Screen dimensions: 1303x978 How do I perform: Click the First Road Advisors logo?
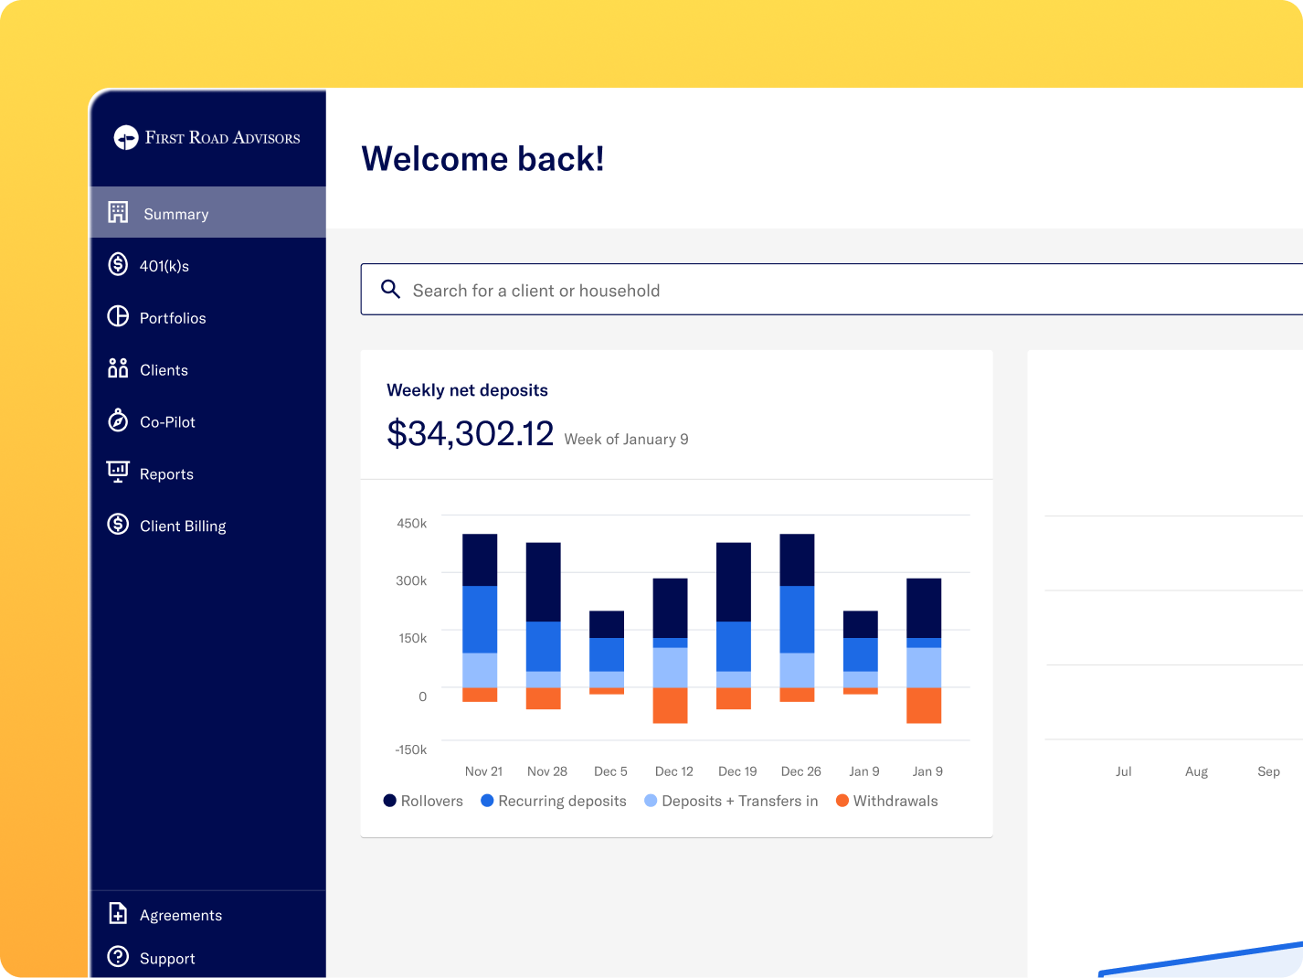[x=207, y=137]
